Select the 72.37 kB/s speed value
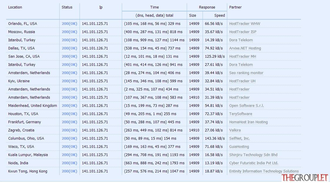This screenshot has height=183, width=330. (x=214, y=114)
